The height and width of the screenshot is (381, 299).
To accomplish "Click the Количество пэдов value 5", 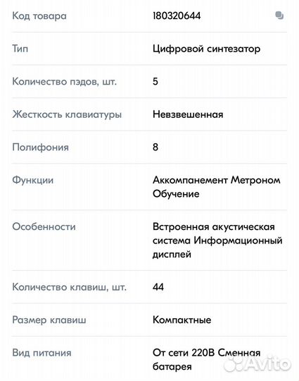I will pyautogui.click(x=155, y=81).
